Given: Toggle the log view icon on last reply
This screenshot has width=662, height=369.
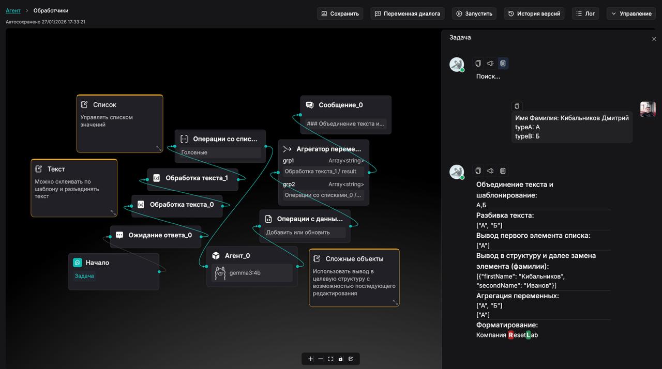Looking at the screenshot, I should click(x=503, y=171).
